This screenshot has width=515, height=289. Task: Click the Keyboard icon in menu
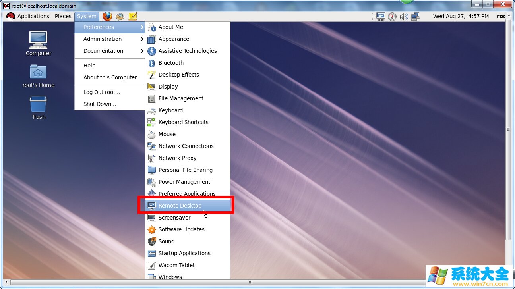pos(152,110)
